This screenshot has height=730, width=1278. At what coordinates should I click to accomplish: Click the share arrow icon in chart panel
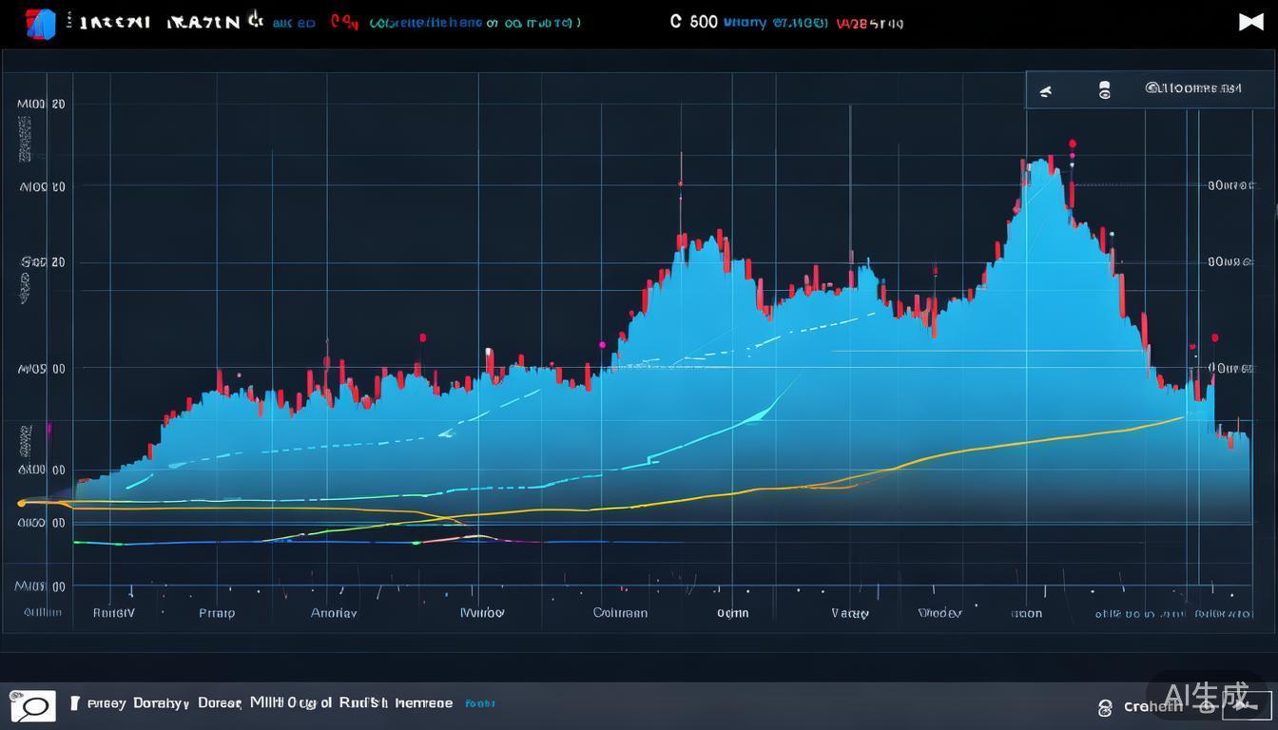1046,91
